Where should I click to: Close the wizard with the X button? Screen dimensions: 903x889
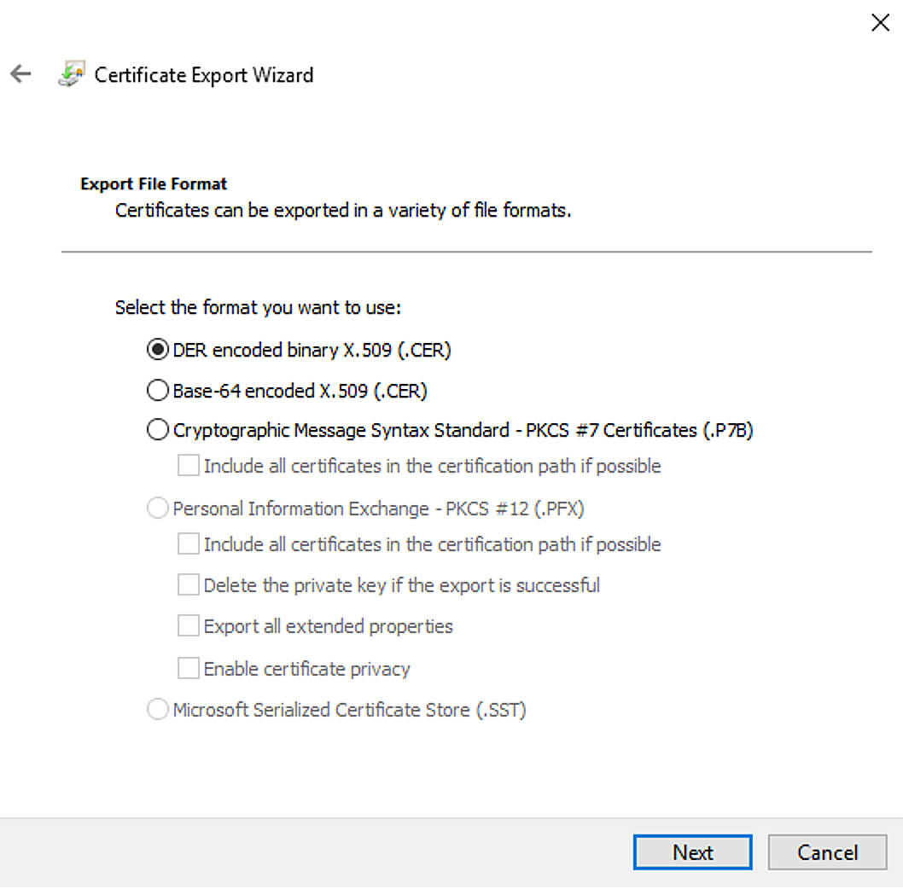(879, 23)
